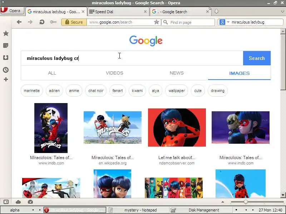The width and height of the screenshot is (286, 214).
Task: Filter by the 'marinette' chip
Action: 32,91
